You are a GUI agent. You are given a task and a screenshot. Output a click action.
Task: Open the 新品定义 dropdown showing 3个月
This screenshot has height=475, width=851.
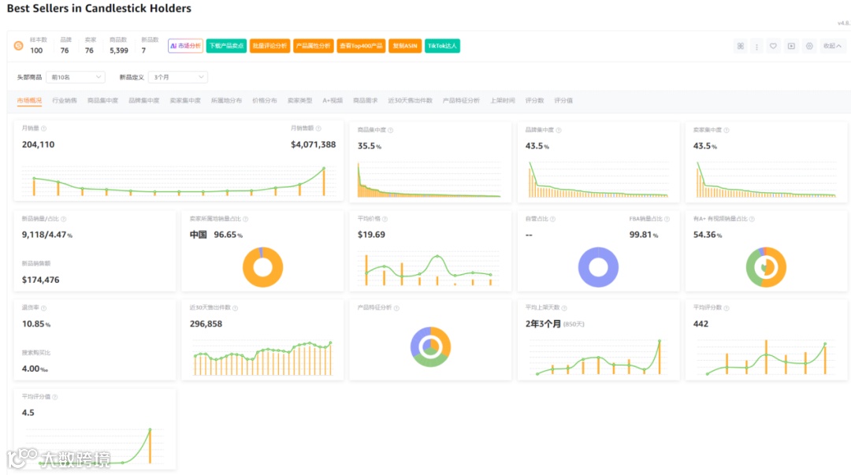pos(177,77)
